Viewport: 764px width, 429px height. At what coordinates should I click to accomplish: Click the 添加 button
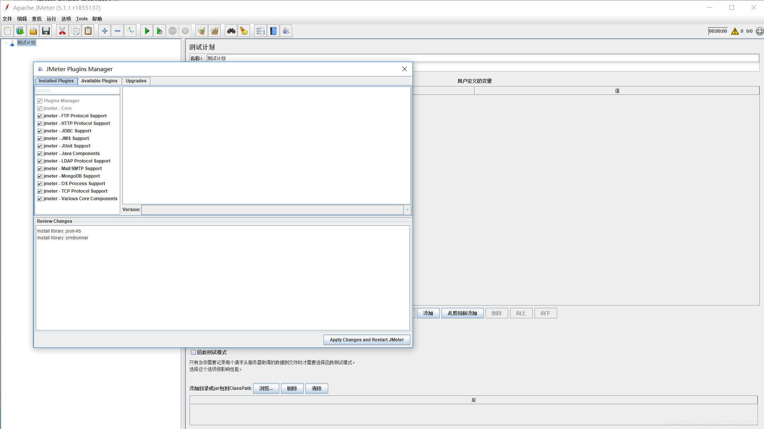[428, 313]
